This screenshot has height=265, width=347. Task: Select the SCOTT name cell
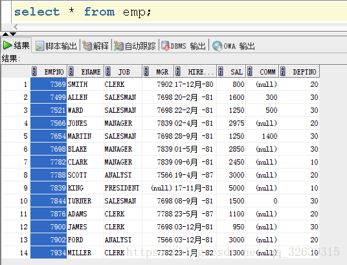point(85,175)
